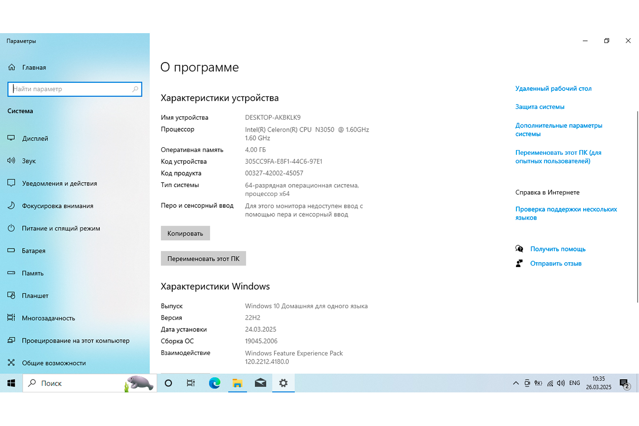The image size is (639, 426).
Task: Click the install date 24.03.2025
Action: [260, 329]
